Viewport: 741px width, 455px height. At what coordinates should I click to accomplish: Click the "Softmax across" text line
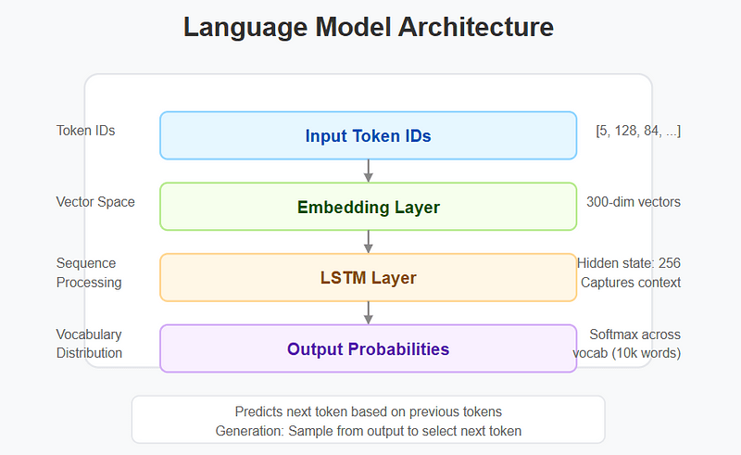(x=635, y=334)
